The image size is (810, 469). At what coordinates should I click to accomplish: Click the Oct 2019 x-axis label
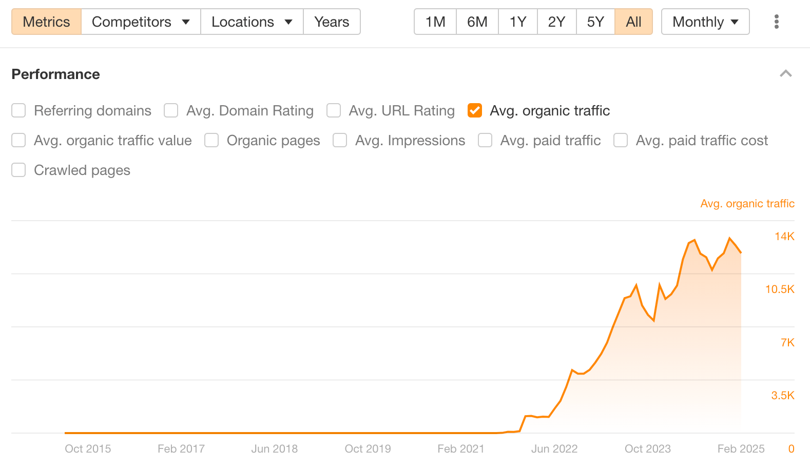click(x=368, y=449)
